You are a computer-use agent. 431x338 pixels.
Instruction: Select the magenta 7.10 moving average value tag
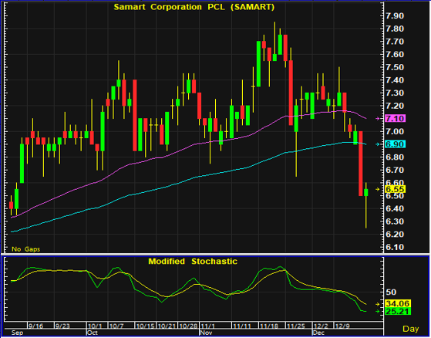[x=396, y=119]
